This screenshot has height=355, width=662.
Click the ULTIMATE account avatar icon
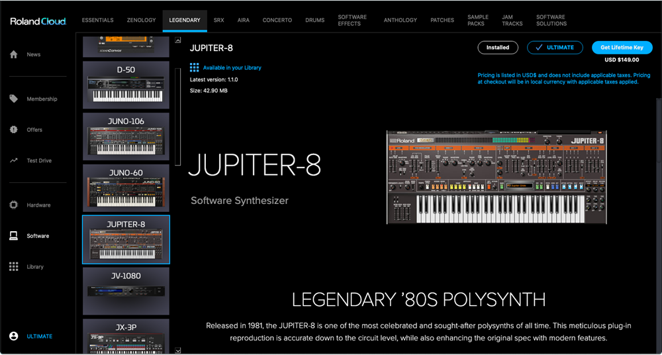[x=13, y=336]
